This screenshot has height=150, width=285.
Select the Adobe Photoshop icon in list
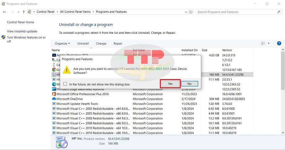click(54, 55)
